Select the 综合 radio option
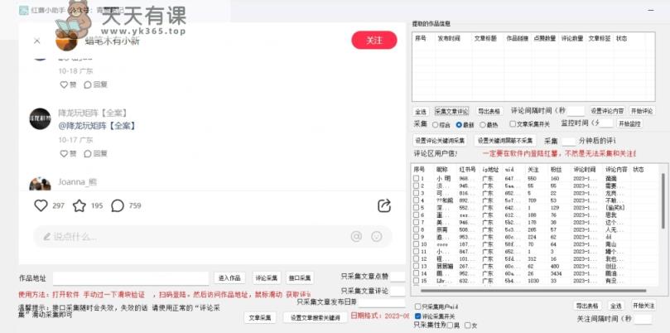The height and width of the screenshot is (333, 670). click(436, 125)
